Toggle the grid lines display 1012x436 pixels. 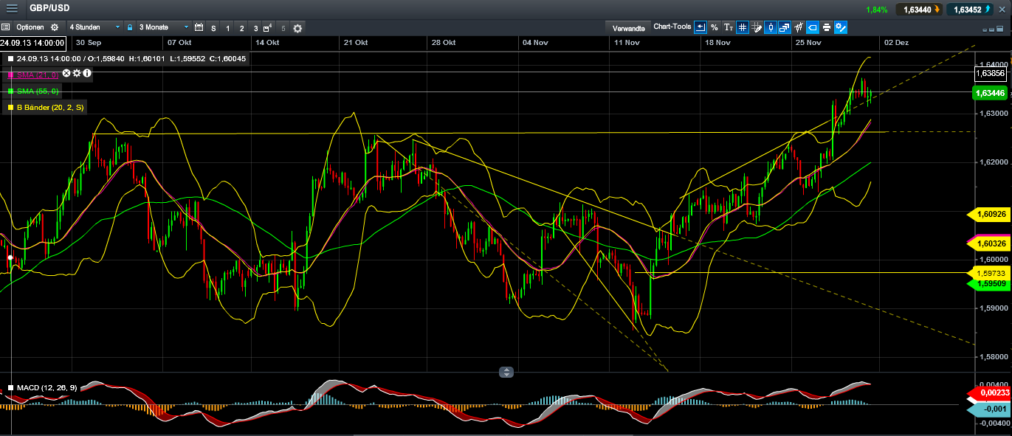click(x=742, y=27)
